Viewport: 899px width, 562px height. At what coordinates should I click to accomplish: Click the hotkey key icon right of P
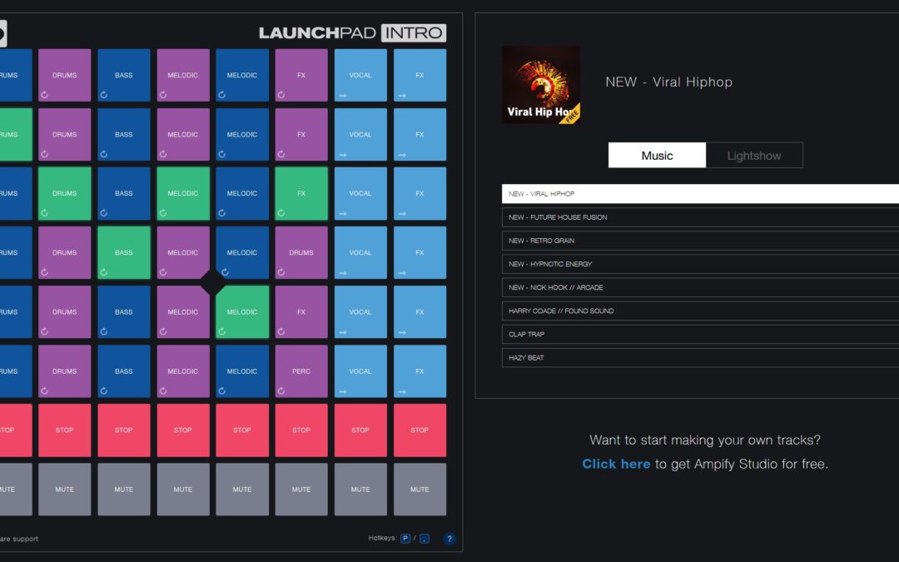coord(425,539)
